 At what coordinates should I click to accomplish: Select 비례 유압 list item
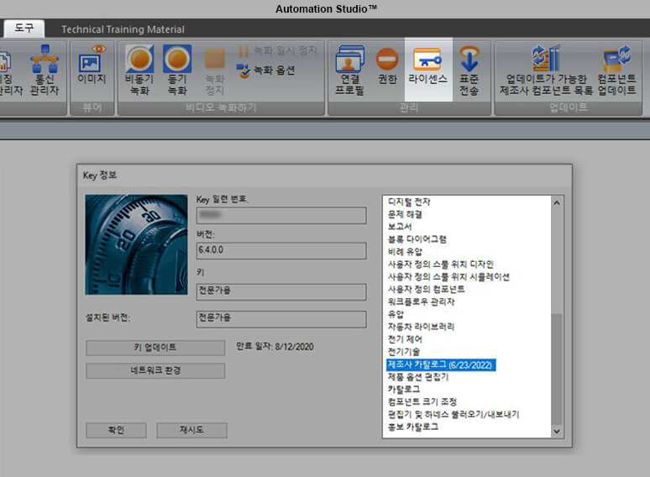[405, 252]
